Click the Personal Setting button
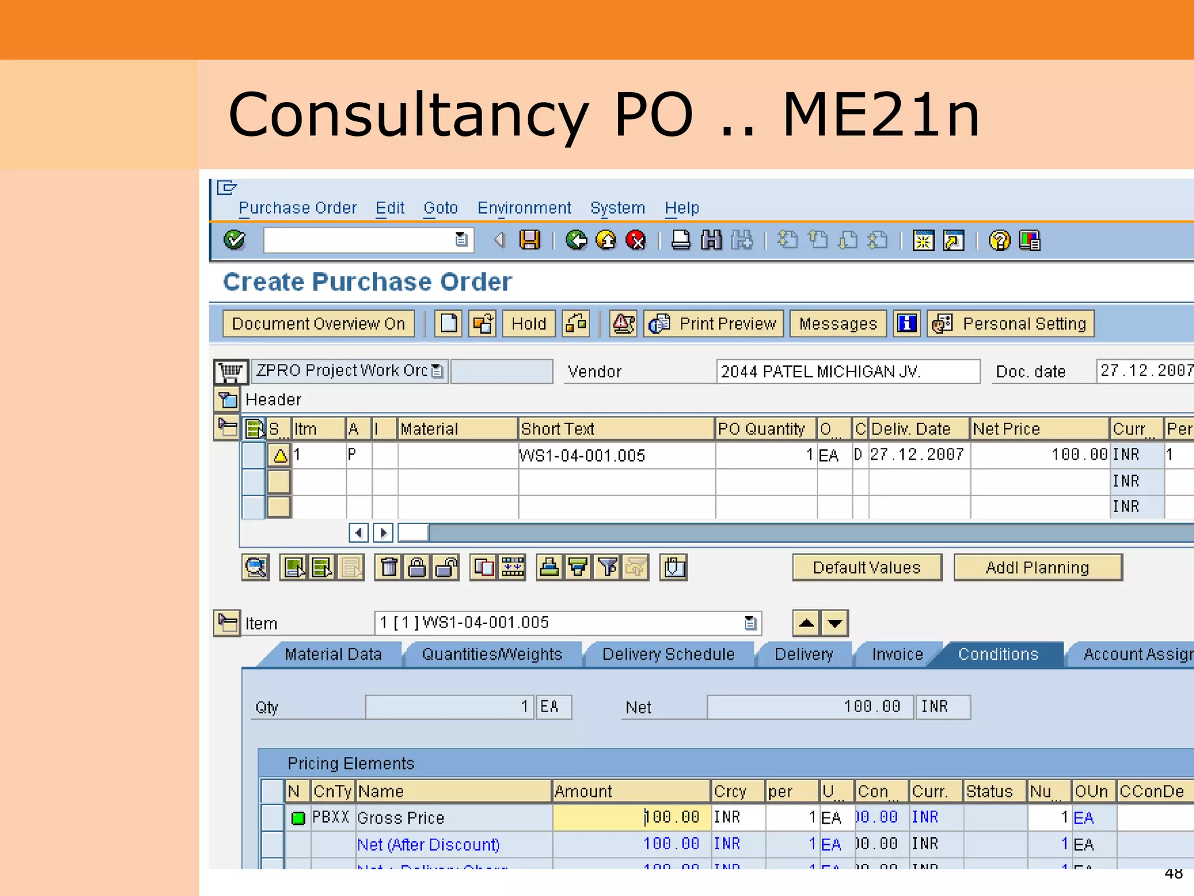 (x=1010, y=324)
